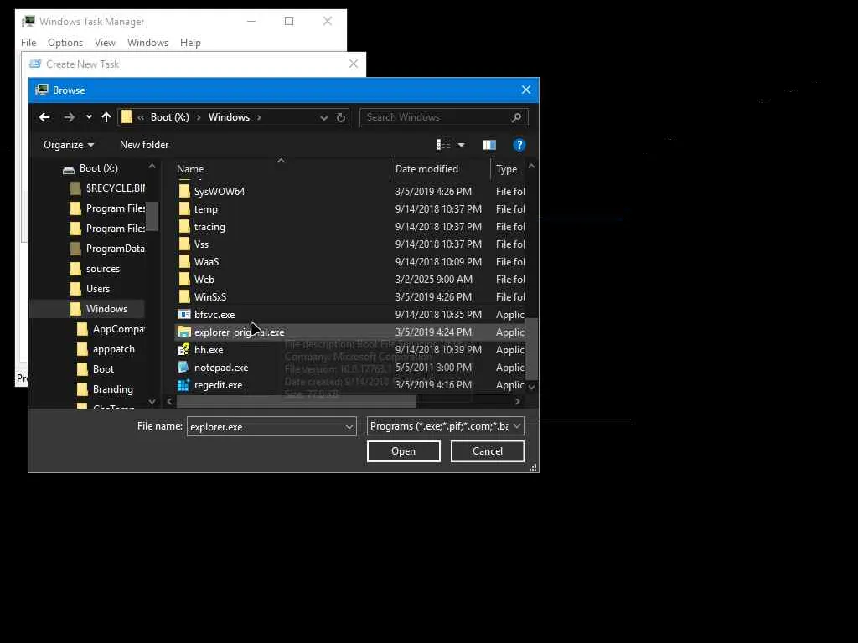Toggle the preview pane

(x=489, y=145)
